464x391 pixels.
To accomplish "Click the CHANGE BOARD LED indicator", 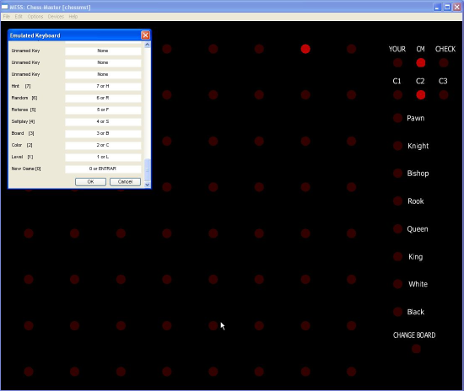I will click(416, 349).
